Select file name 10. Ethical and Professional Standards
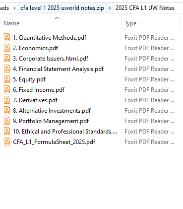 (x=65, y=132)
